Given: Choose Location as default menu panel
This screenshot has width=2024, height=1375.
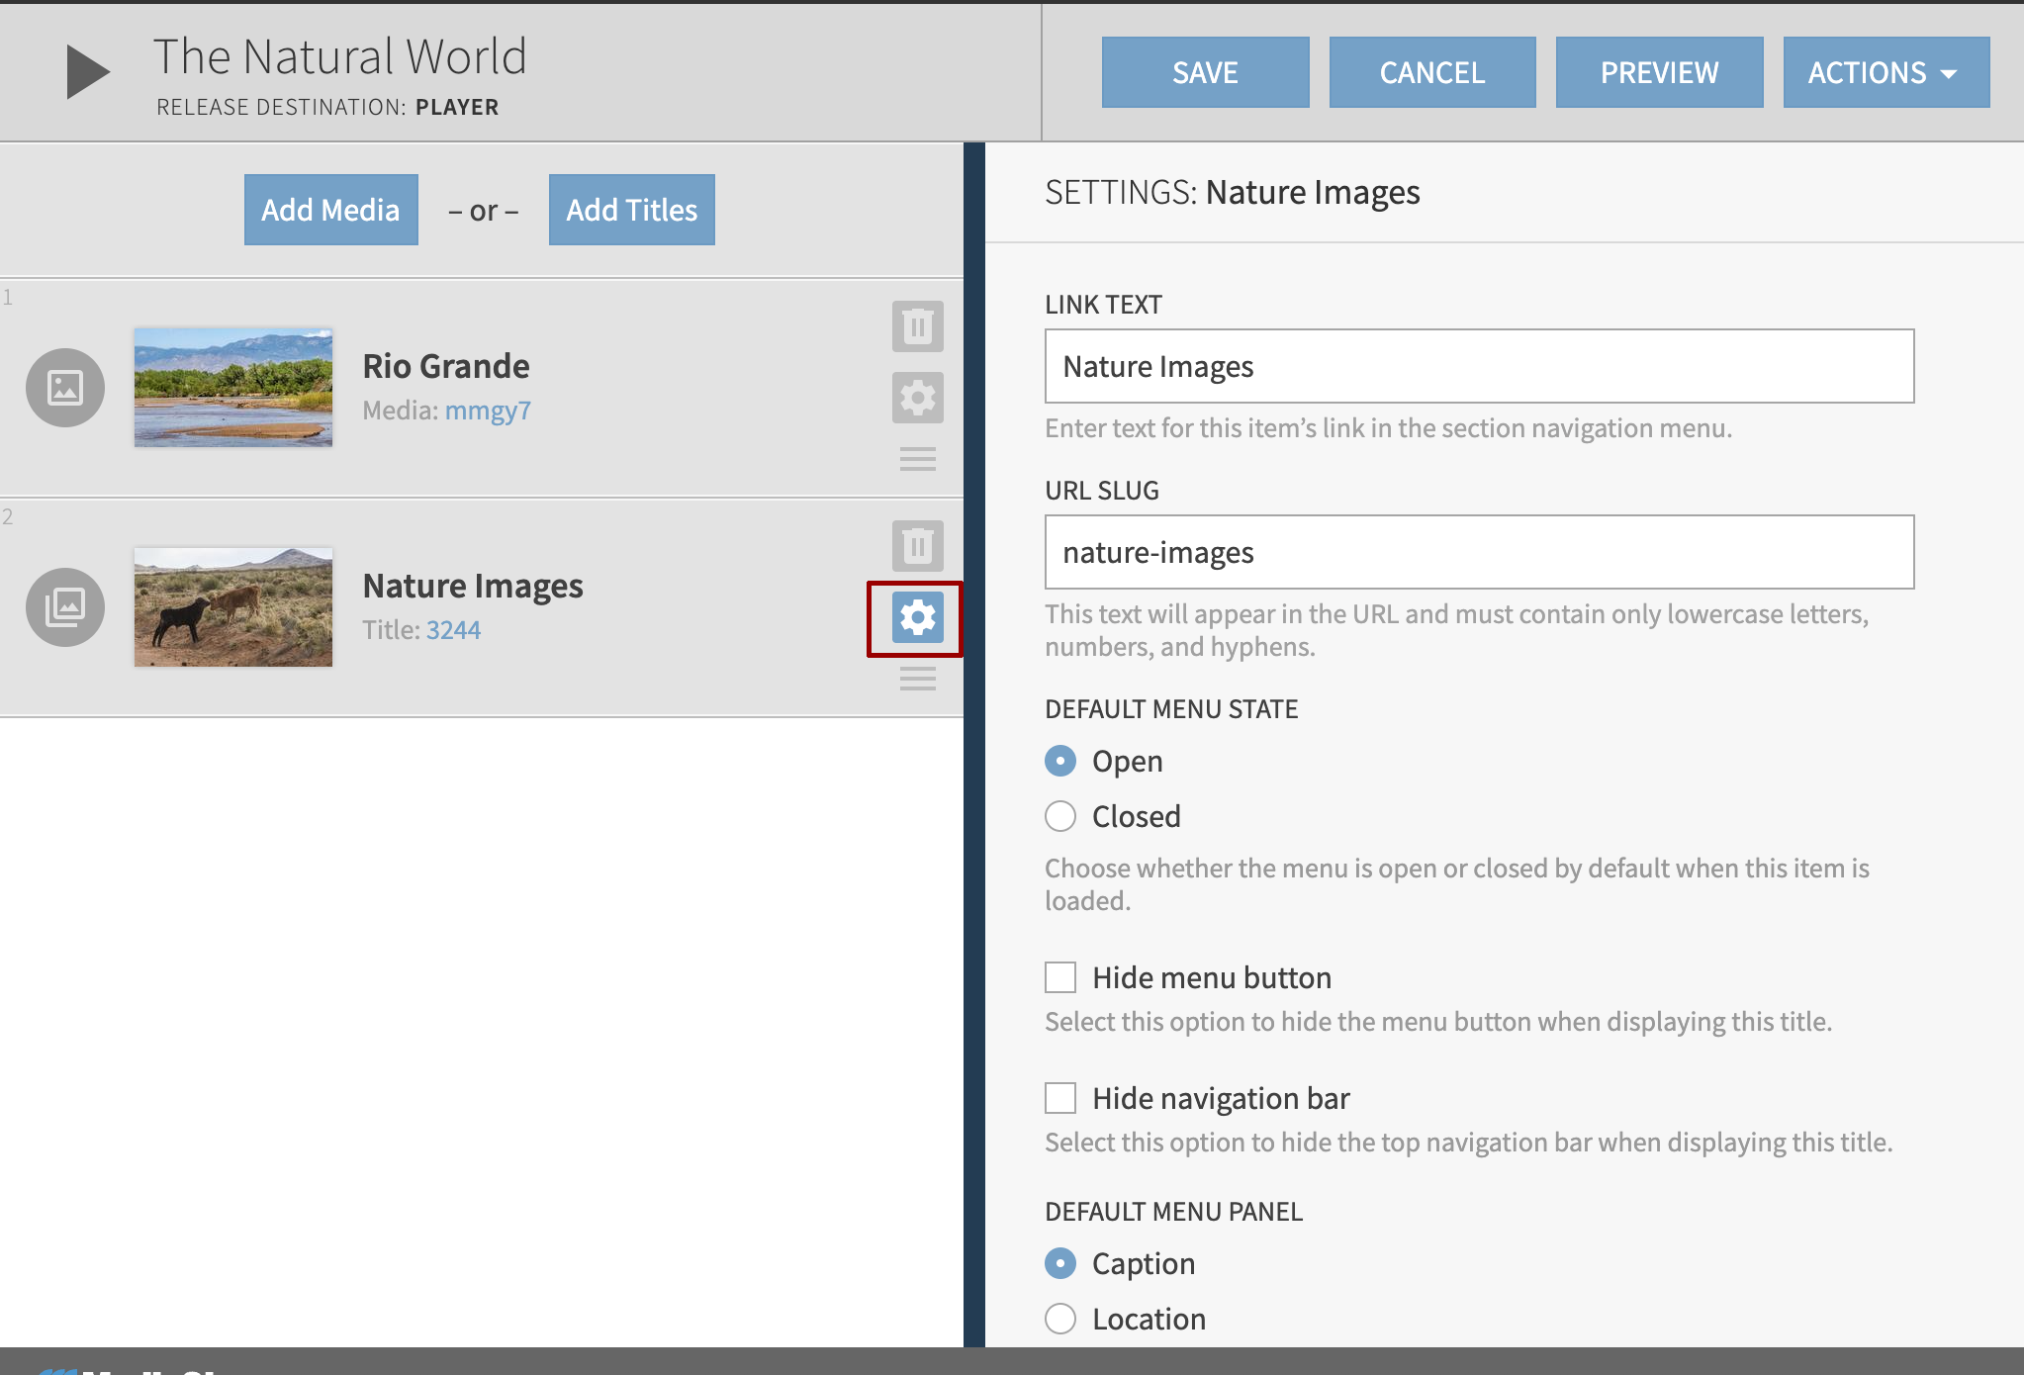Looking at the screenshot, I should (1060, 1319).
